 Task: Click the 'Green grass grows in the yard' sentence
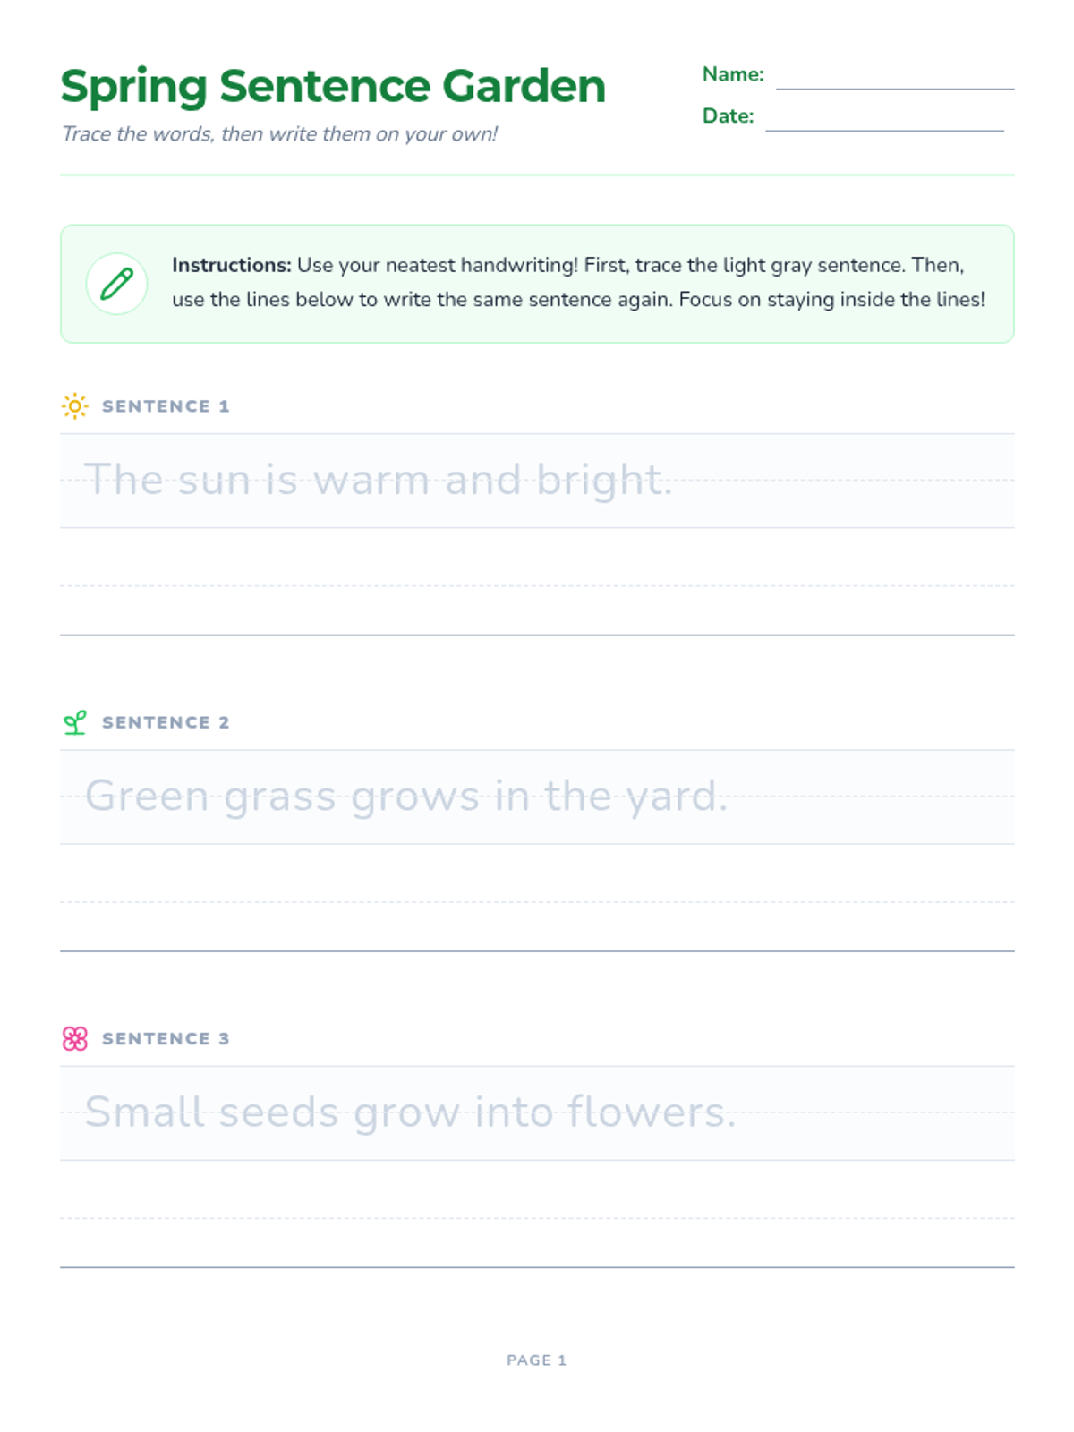tap(406, 796)
